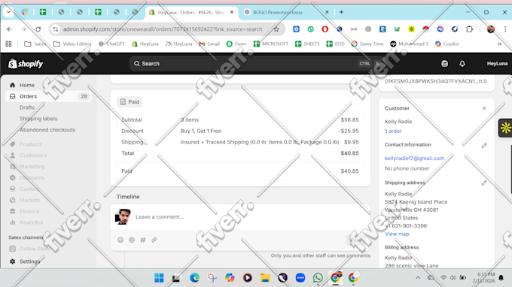Image resolution: width=512 pixels, height=287 pixels.
Task: Edit contact information pencil icon
Action: (x=484, y=145)
